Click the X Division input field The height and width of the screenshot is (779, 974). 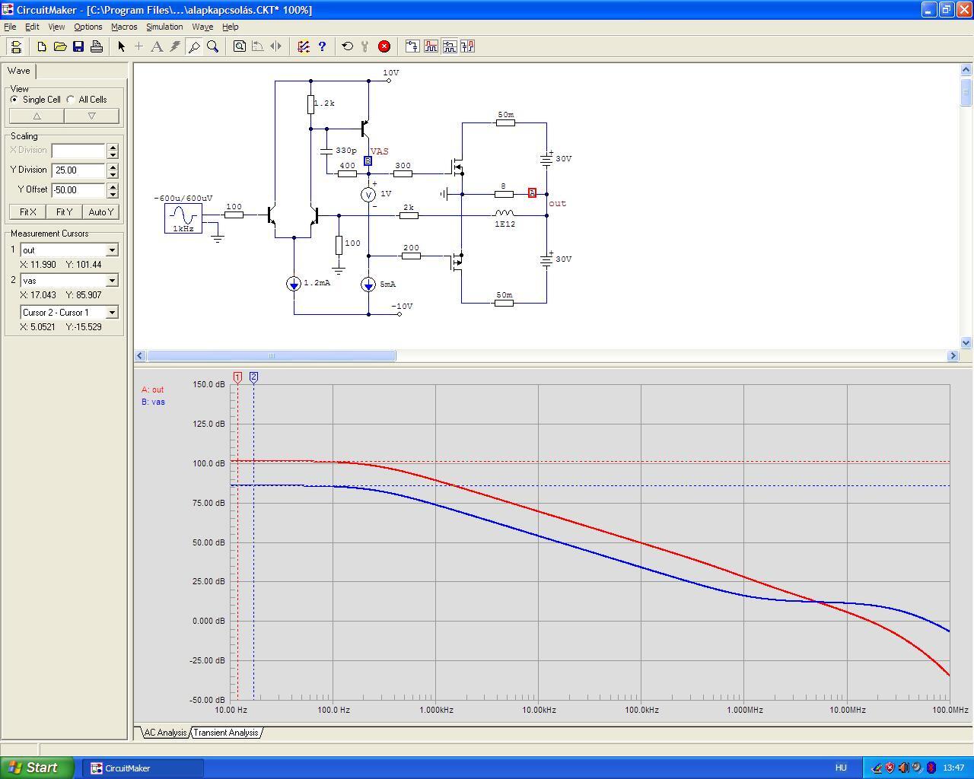click(x=78, y=151)
